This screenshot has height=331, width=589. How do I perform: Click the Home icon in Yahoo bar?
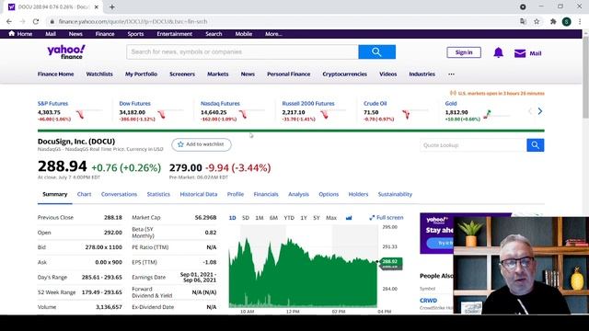click(12, 33)
